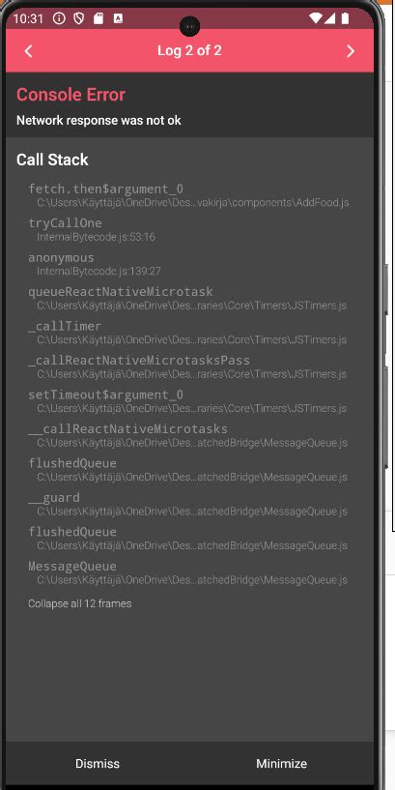Screen dimensions: 395x790
Task: Go to next log with right arrow
Action: (351, 51)
